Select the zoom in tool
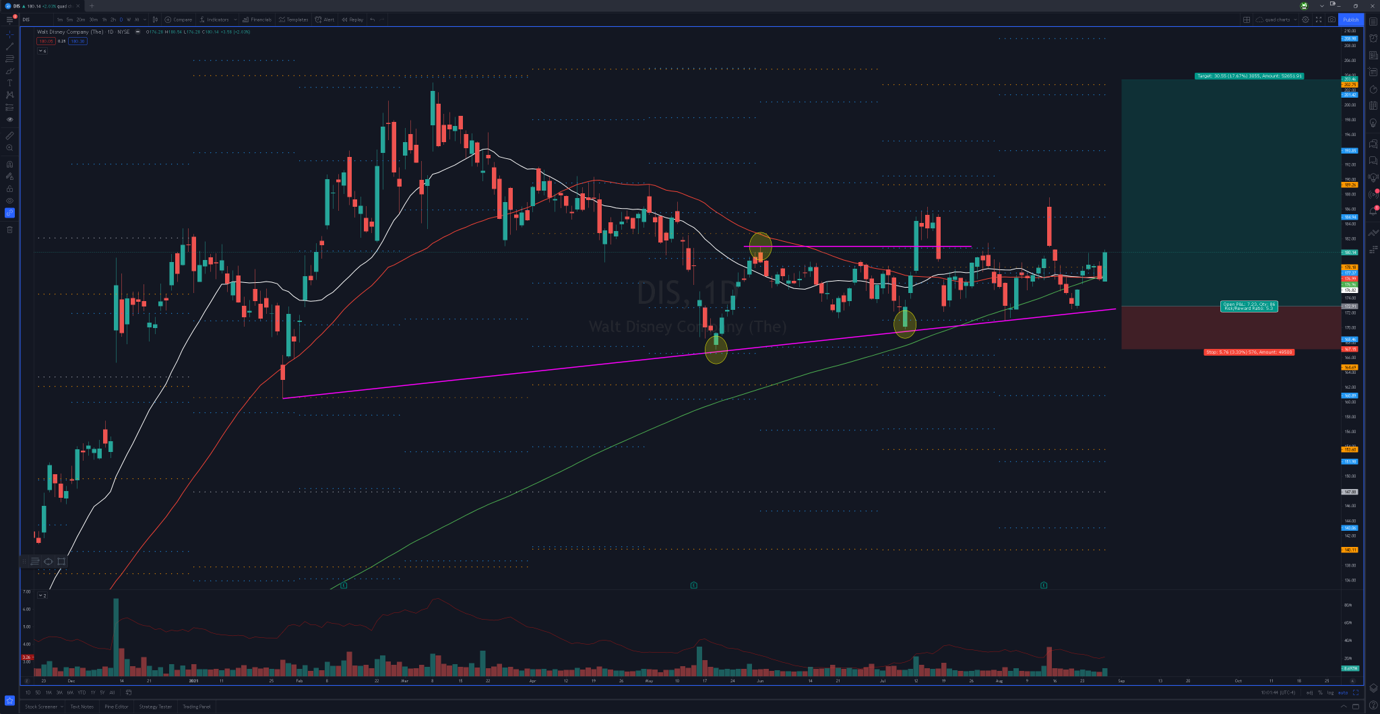The image size is (1380, 714). click(x=9, y=148)
